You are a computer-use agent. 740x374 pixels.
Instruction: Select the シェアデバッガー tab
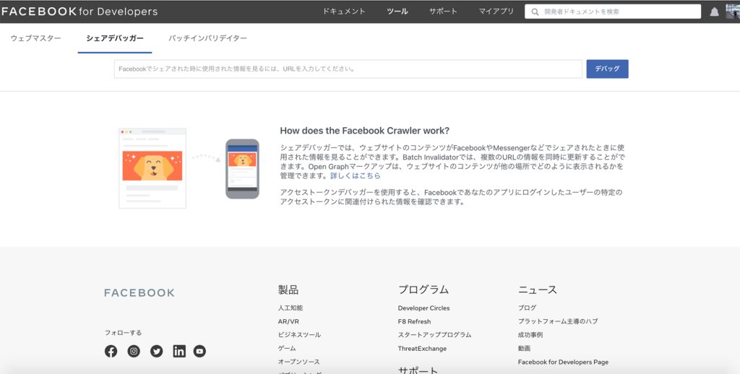115,39
